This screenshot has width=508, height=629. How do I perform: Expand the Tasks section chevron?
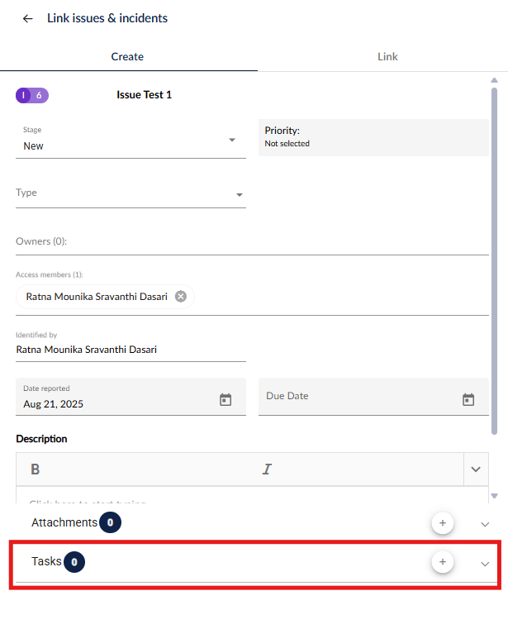point(485,564)
